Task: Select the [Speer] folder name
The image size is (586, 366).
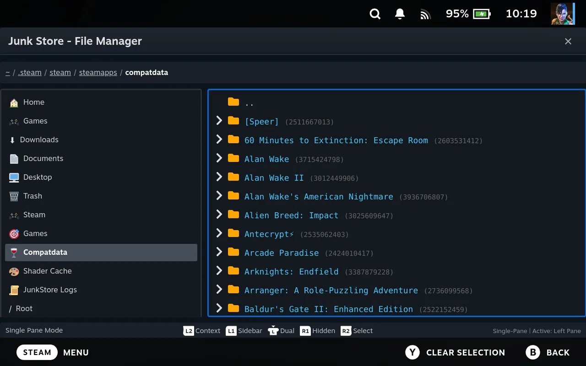Action: (x=261, y=122)
